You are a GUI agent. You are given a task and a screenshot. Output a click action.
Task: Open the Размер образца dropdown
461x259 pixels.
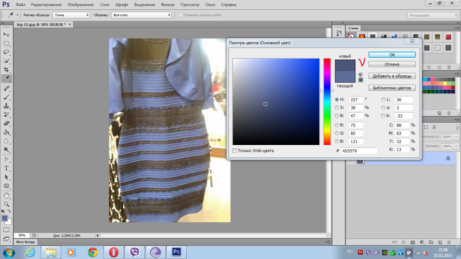[71, 15]
